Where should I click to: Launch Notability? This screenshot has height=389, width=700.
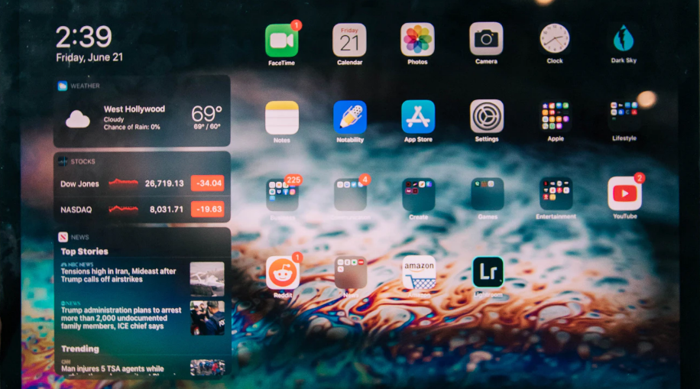[x=350, y=118]
